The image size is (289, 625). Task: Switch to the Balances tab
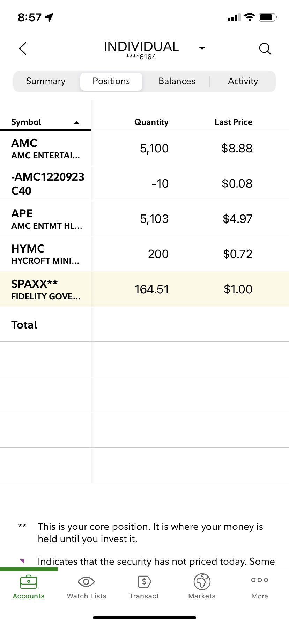177,81
